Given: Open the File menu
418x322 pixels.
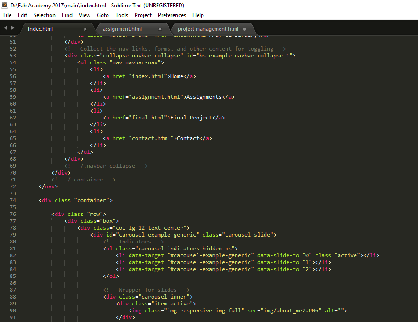Looking at the screenshot, I should (7, 15).
